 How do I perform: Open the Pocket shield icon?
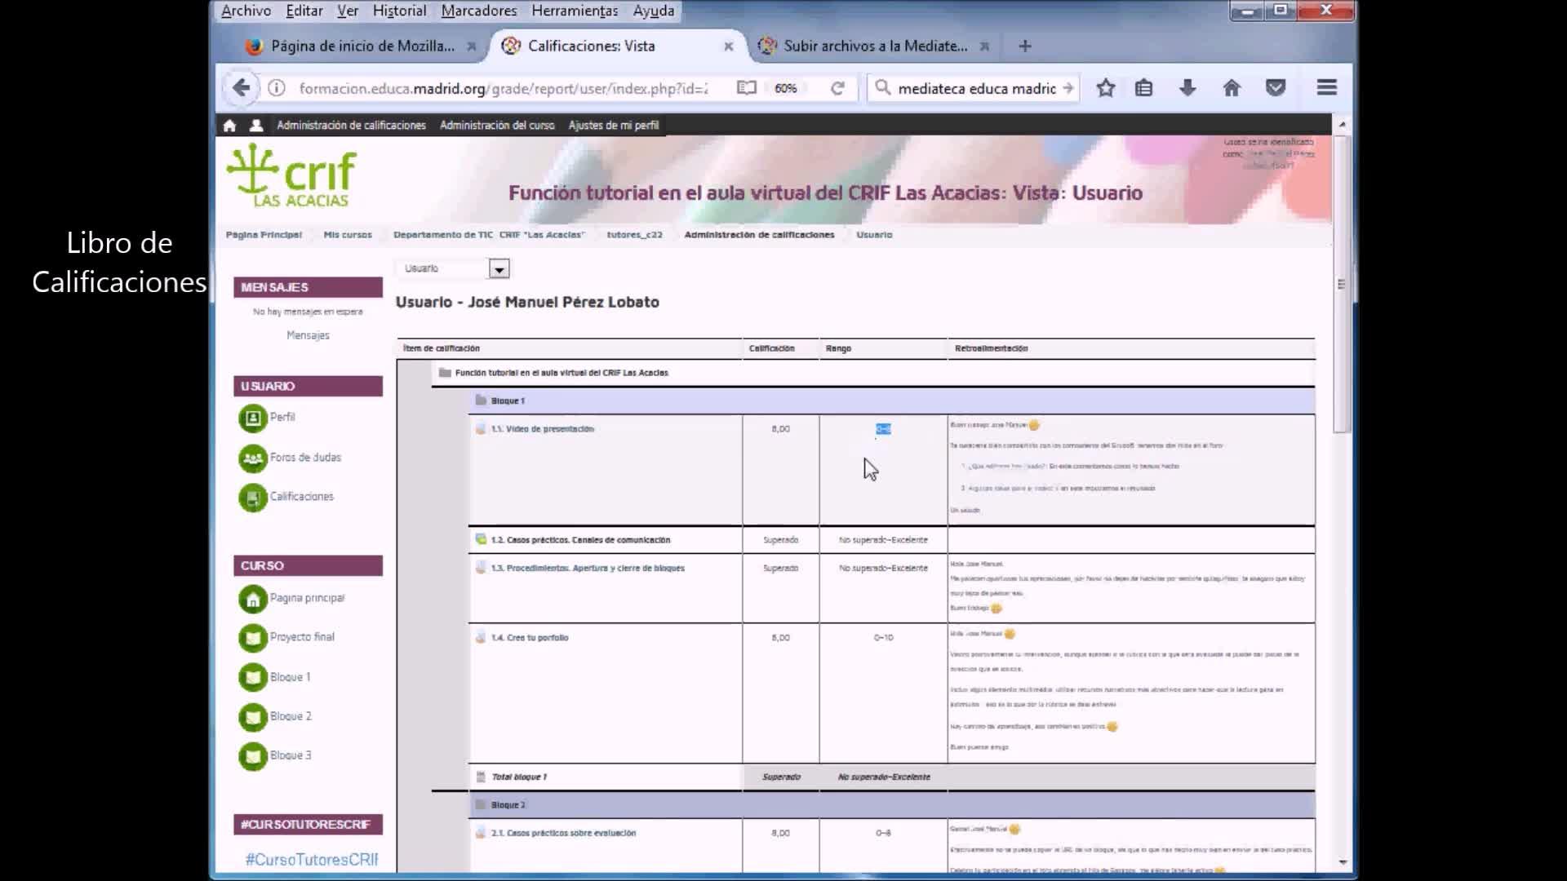click(x=1276, y=88)
